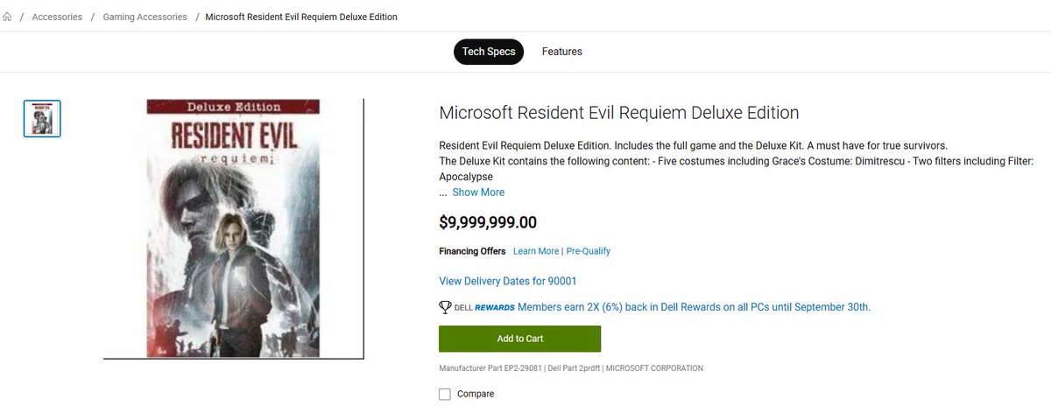Expand description with Show More
The image size is (1051, 406).
coord(478,192)
